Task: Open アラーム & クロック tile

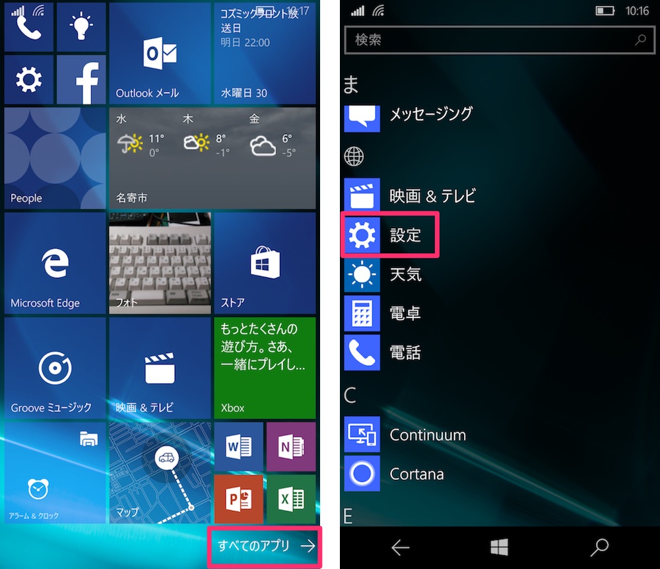Action: [38, 496]
